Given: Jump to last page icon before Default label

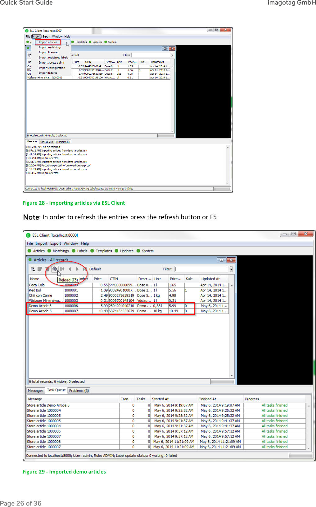Looking at the screenshot, I should (x=84, y=269).
